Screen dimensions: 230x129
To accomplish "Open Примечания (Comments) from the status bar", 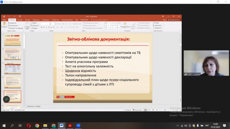I will pyautogui.click(x=137, y=110).
